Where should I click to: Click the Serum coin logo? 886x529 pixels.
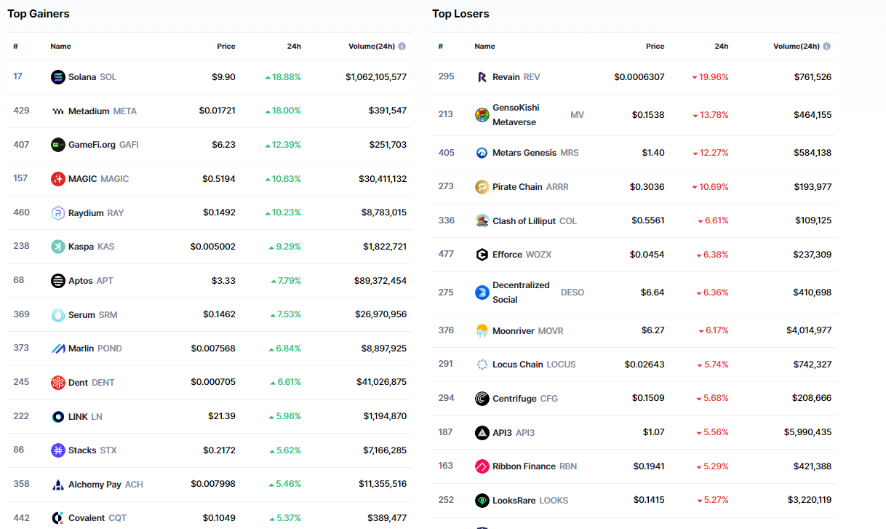tap(58, 315)
